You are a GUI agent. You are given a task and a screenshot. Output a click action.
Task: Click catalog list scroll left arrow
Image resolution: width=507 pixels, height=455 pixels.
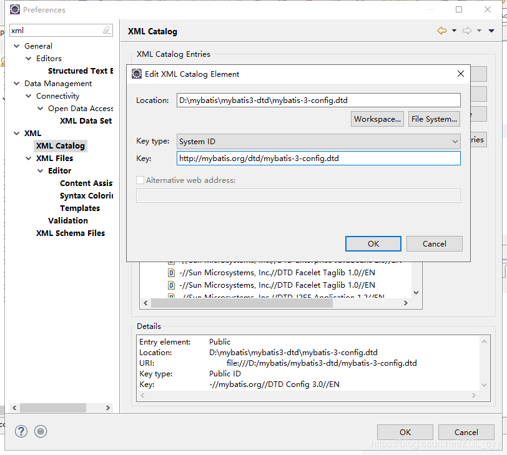pos(145,303)
